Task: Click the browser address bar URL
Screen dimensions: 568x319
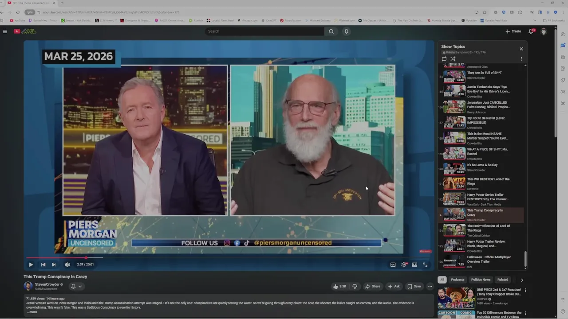Action: 111,12
